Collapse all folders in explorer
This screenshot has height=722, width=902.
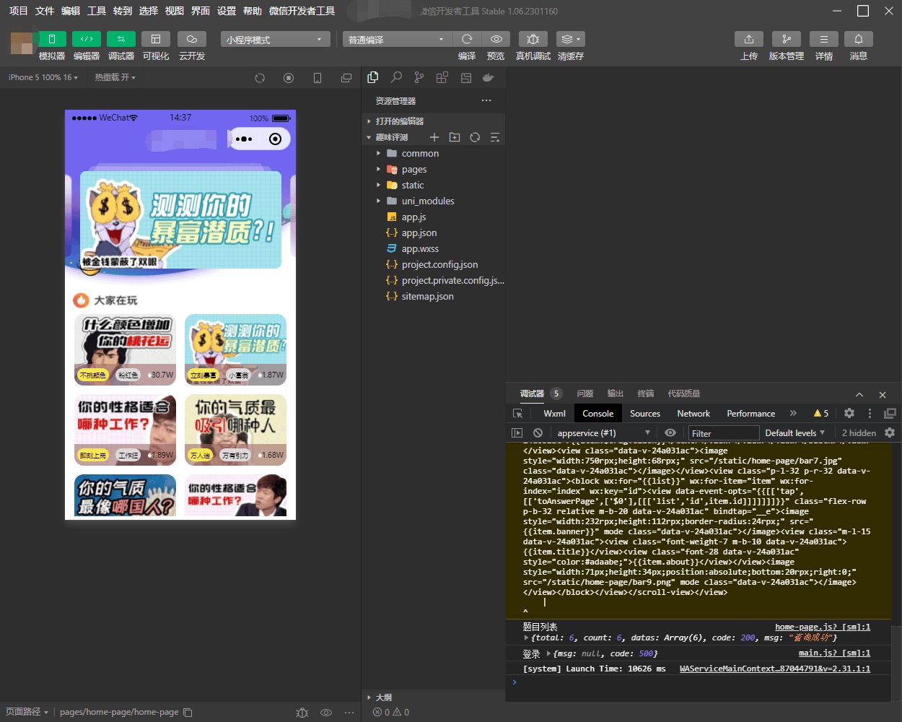coord(495,137)
